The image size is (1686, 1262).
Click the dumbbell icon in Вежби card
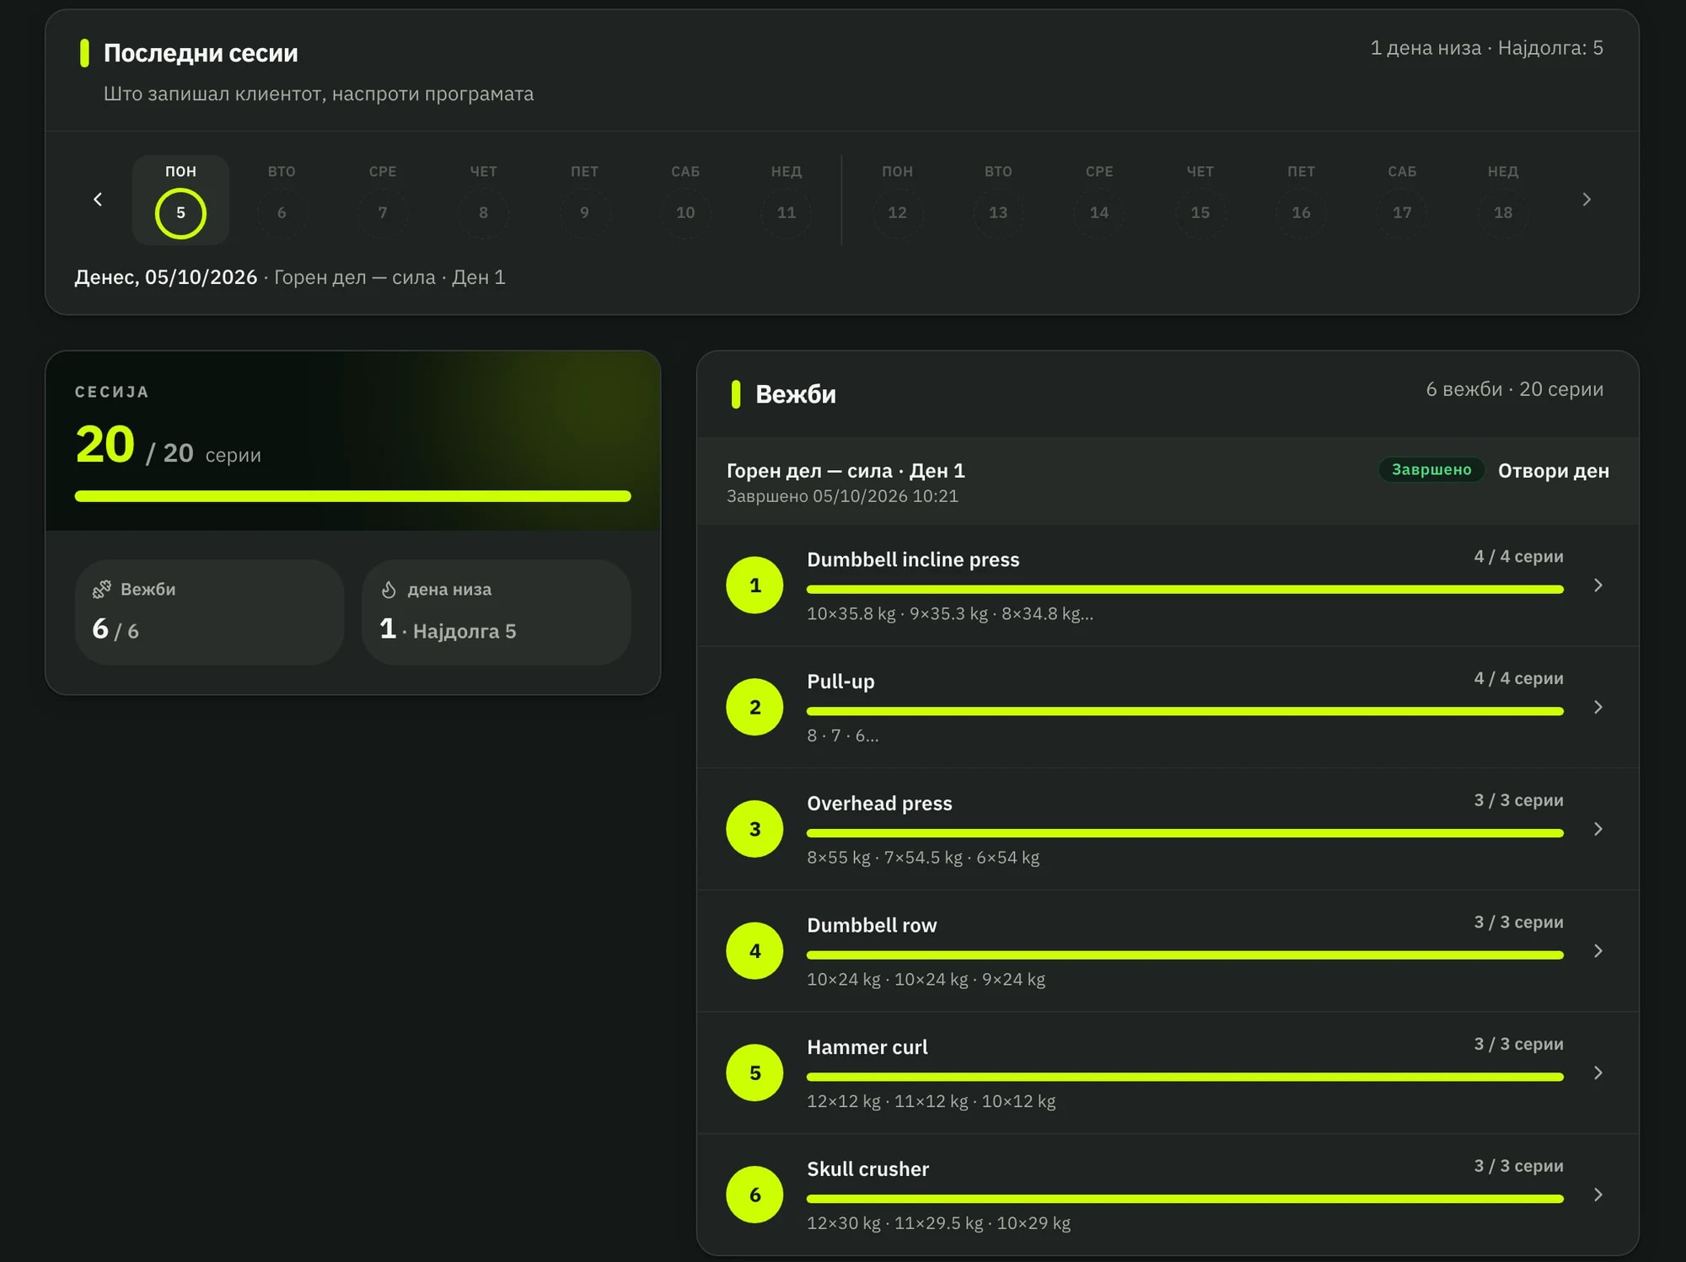(102, 589)
